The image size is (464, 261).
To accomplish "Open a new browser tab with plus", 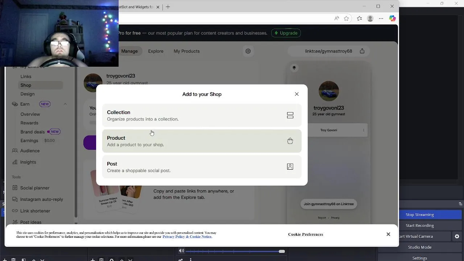I will (x=168, y=7).
